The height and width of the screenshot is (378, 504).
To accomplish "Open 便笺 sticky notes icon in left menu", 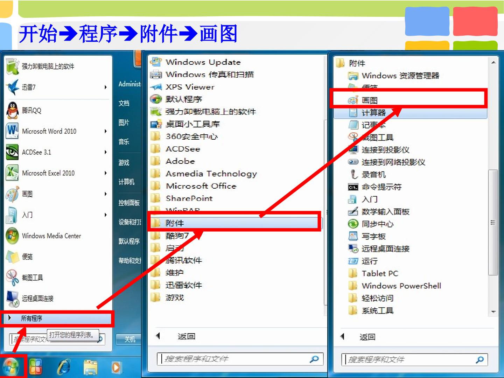I will 13,257.
